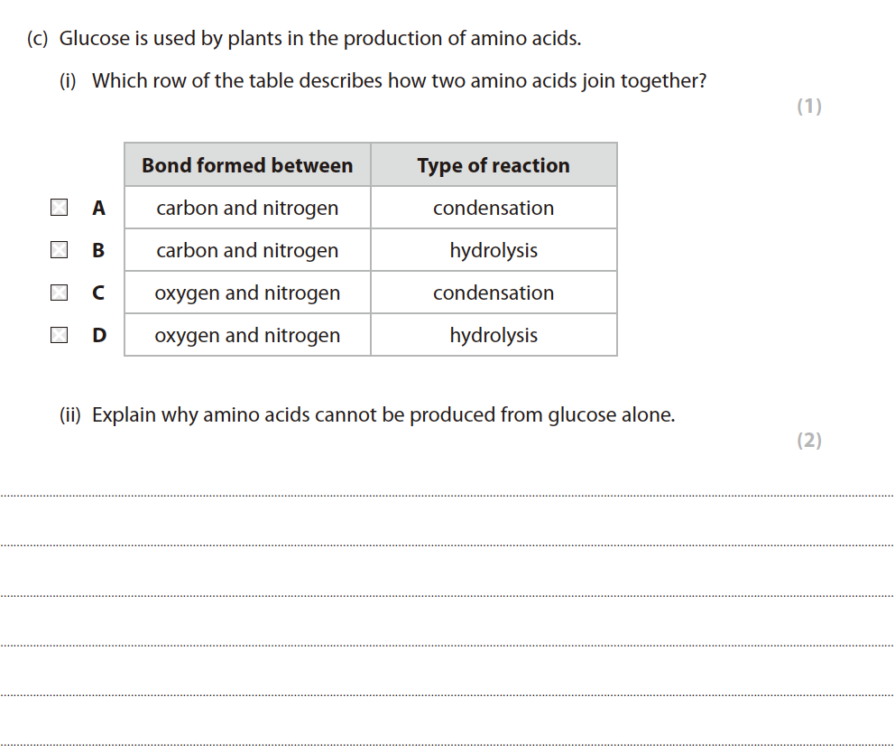Tick the checkbox for option D
The width and height of the screenshot is (895, 753).
59,335
